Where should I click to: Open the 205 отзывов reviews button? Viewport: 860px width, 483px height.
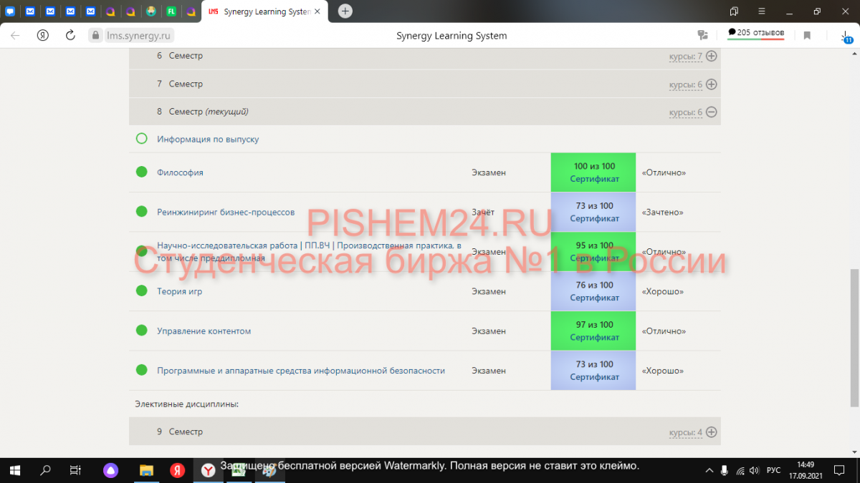click(755, 33)
